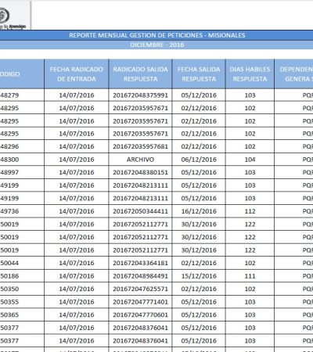Click the 'FECHA SALIDA RESPUESTA' column header
The height and width of the screenshot is (352, 313).
point(199,74)
